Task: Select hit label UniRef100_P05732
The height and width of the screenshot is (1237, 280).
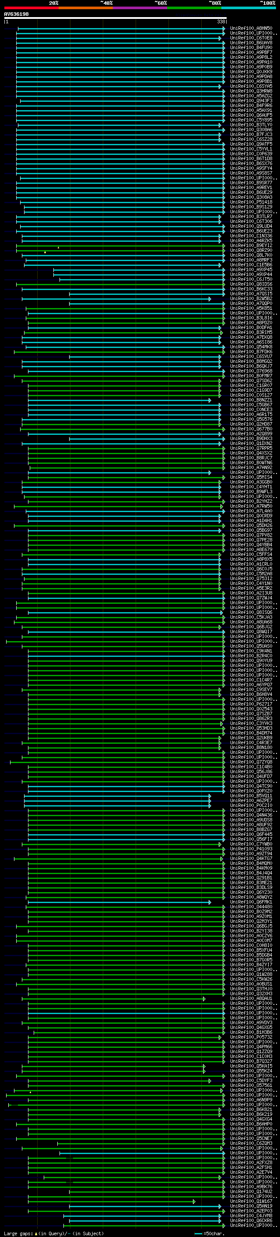Action: 251,1037
